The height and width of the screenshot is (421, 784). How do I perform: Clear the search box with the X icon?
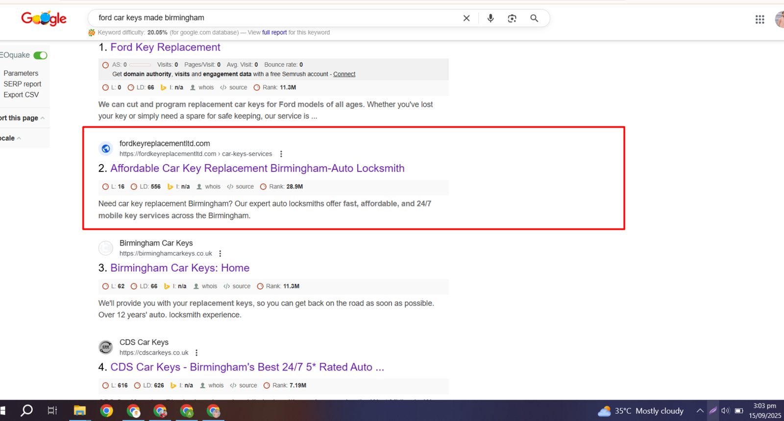(x=466, y=18)
